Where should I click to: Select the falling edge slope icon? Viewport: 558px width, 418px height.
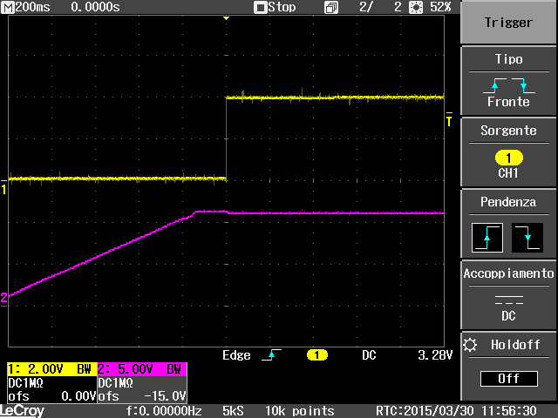(x=527, y=238)
